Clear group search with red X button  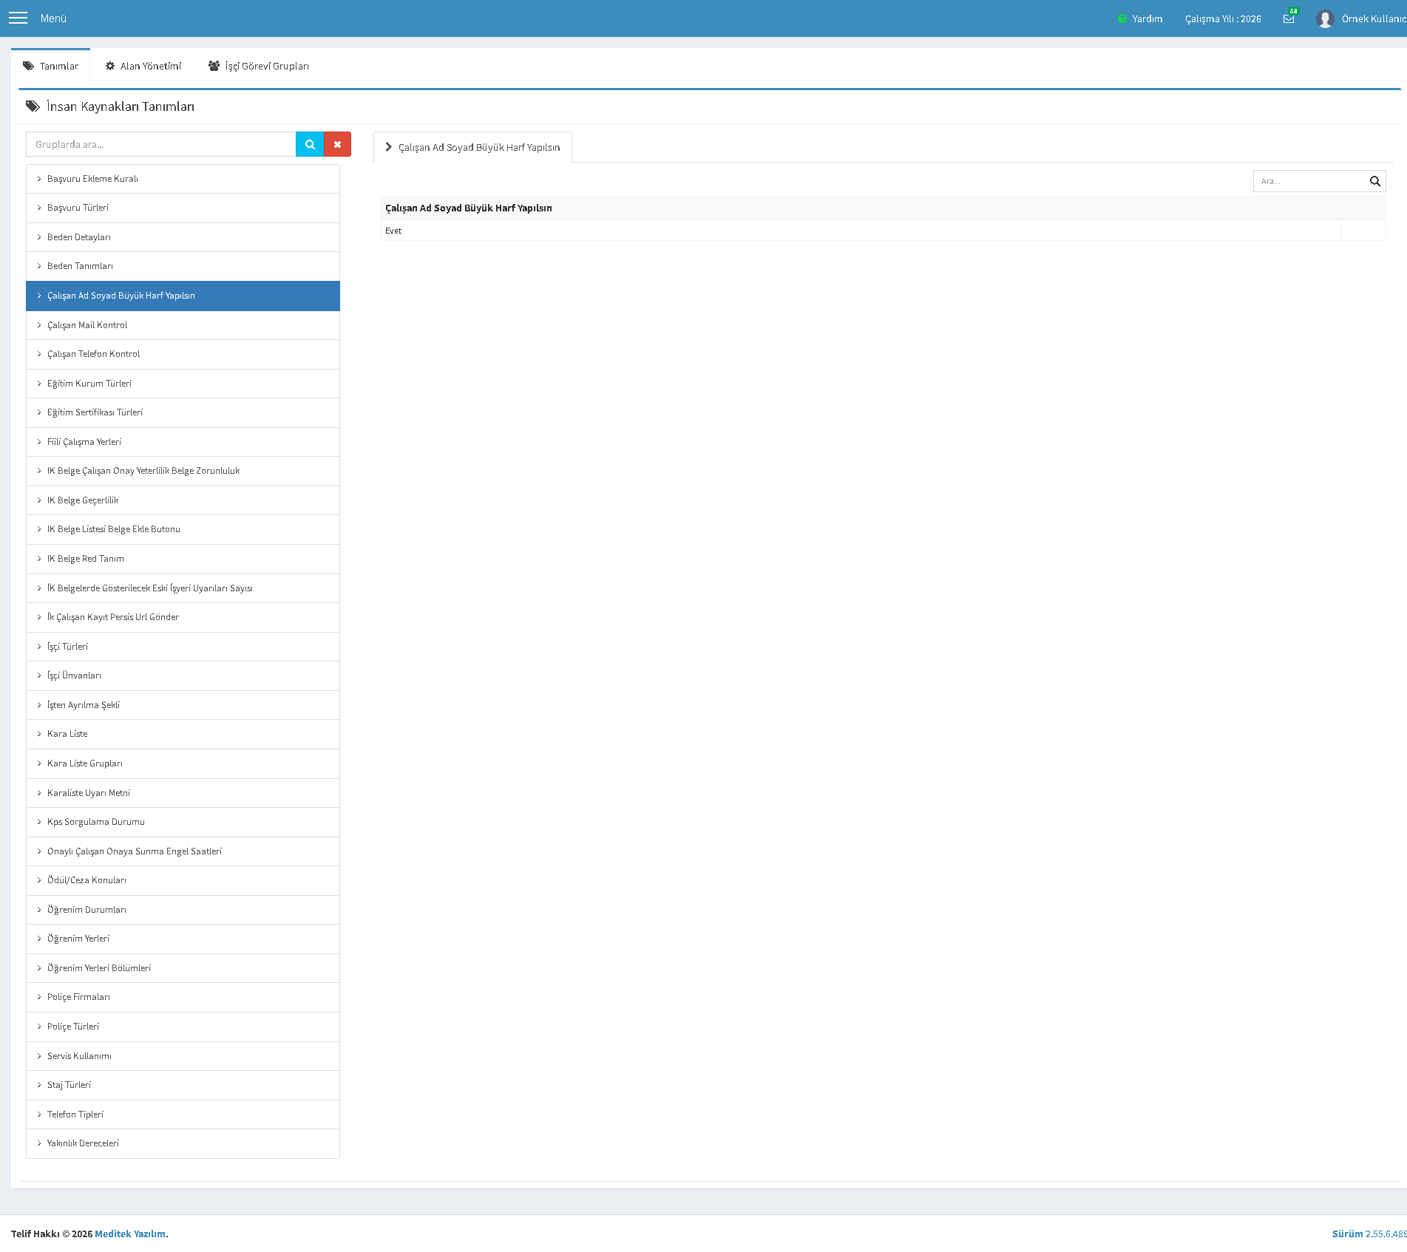pyautogui.click(x=337, y=144)
